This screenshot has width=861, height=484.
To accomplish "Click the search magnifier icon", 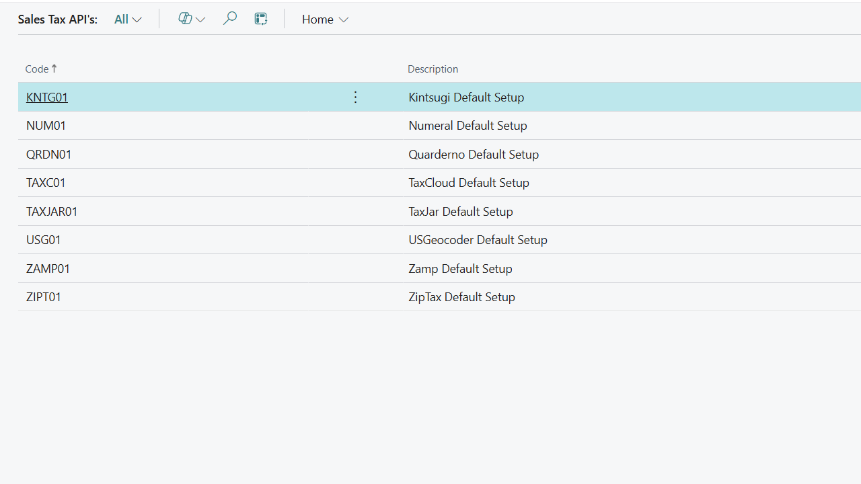I will click(229, 19).
